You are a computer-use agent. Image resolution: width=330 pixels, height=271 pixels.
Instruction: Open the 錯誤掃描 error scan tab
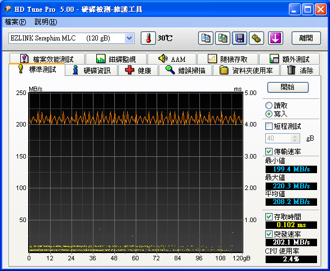point(185,70)
